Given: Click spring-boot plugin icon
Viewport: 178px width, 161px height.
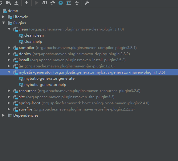Looking at the screenshot, I should click(x=15, y=103).
